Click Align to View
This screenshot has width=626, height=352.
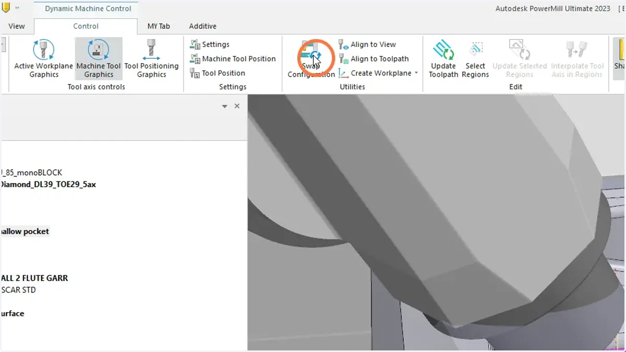(x=367, y=44)
